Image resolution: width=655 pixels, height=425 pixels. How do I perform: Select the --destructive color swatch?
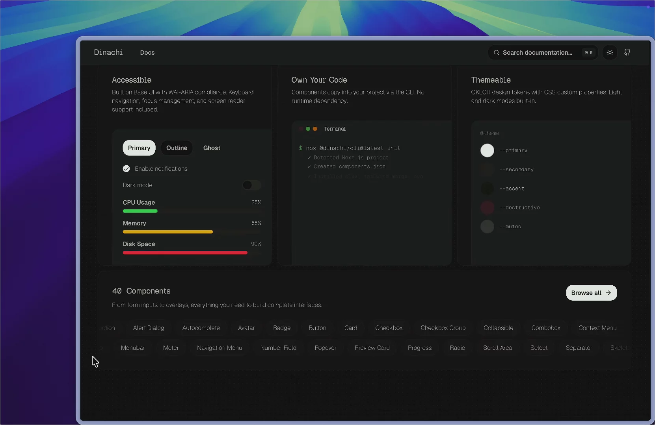[487, 207]
